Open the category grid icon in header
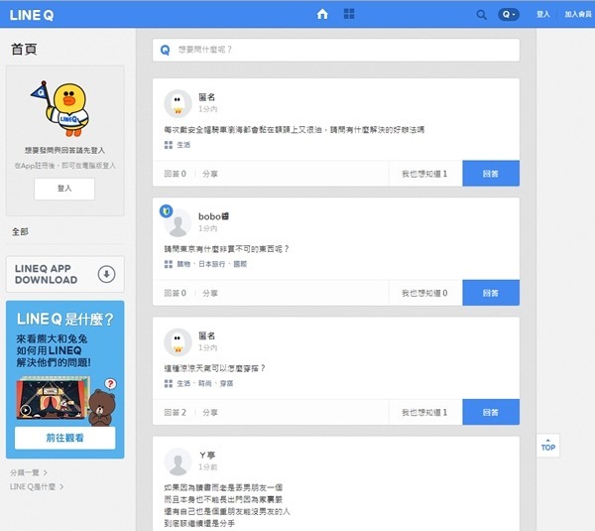This screenshot has height=531, width=595. click(349, 14)
